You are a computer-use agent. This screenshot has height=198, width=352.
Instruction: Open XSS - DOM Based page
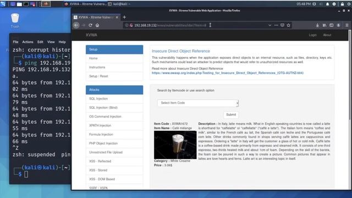pos(114,179)
